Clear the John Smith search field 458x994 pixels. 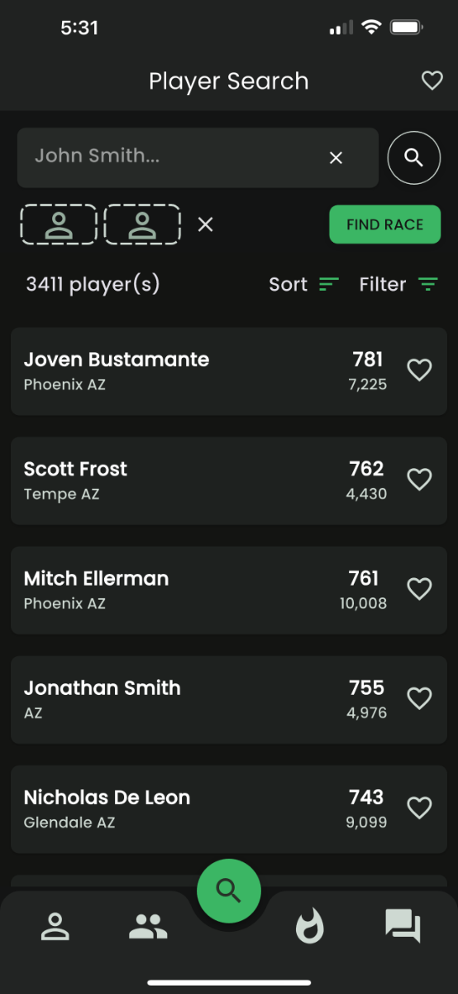click(x=336, y=157)
